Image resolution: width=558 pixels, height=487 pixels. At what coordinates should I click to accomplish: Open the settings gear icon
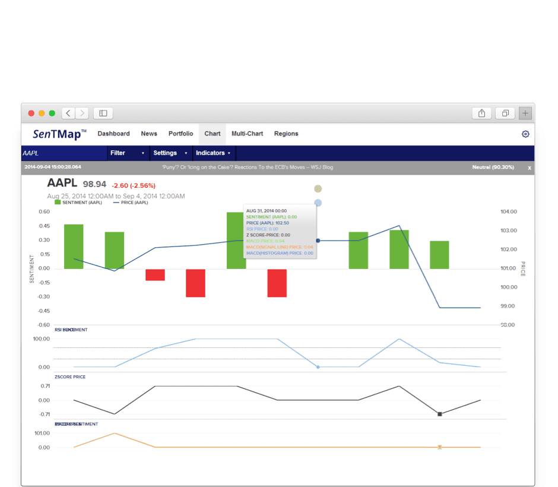pyautogui.click(x=525, y=134)
